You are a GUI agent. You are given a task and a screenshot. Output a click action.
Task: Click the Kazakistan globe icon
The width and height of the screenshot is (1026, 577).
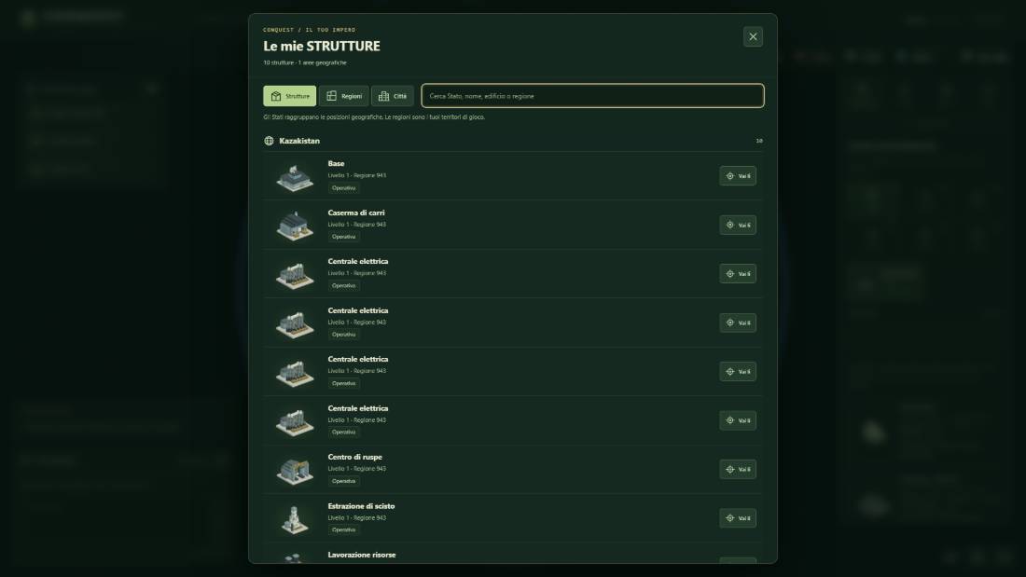coord(269,141)
